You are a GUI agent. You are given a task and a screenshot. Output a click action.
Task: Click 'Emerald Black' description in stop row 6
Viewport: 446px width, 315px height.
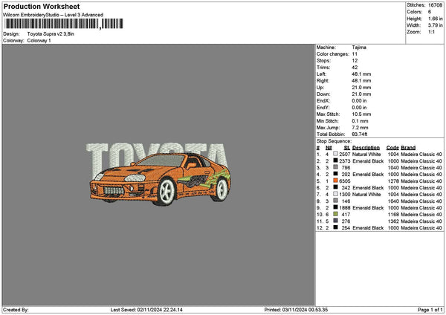368,188
